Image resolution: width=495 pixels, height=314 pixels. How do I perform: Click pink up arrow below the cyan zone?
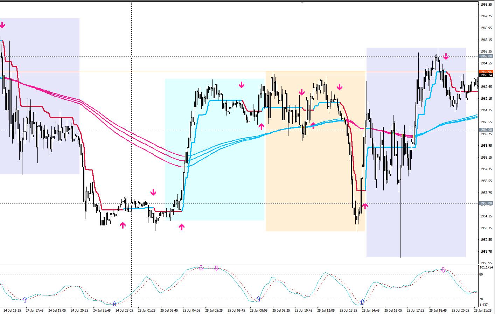tap(181, 227)
